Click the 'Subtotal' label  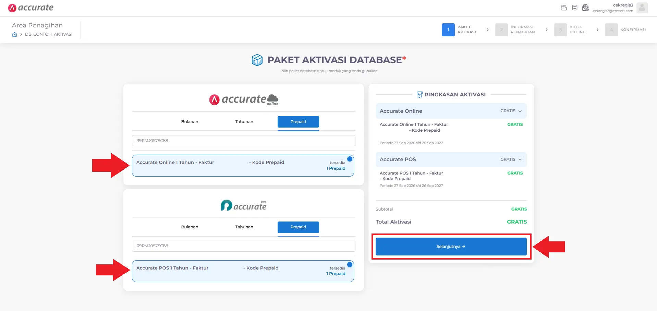[384, 209]
